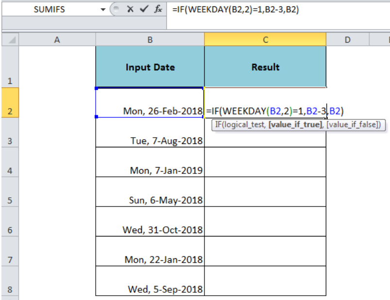The image size is (390, 300).
Task: Select column A header
Action: [57, 40]
